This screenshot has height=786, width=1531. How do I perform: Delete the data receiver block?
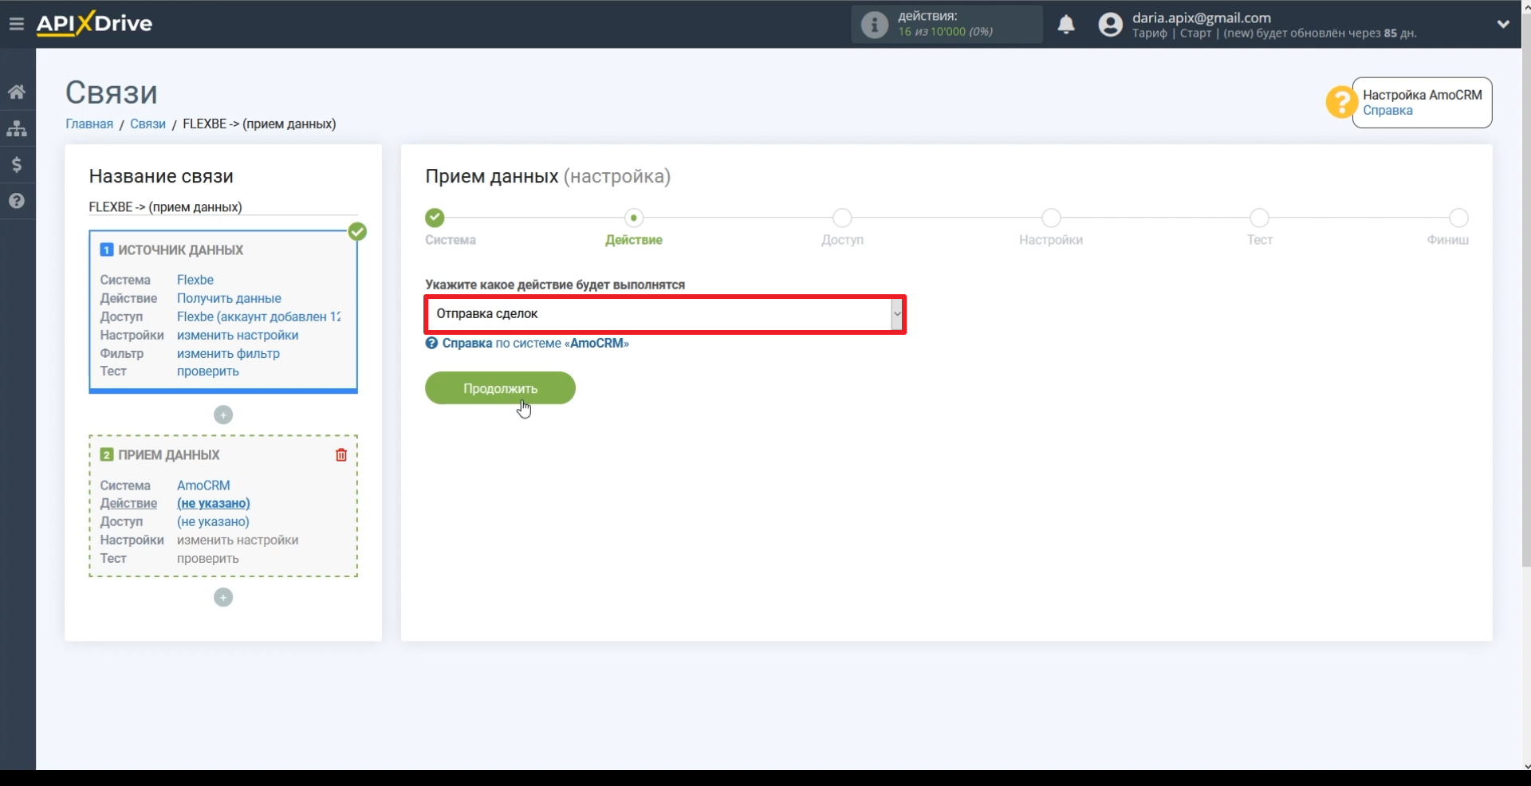coord(341,455)
